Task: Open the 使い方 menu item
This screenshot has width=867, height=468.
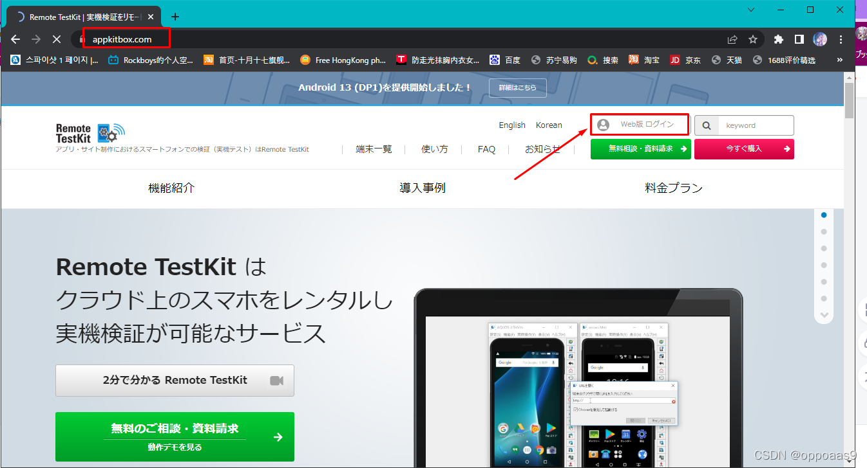Action: point(434,149)
